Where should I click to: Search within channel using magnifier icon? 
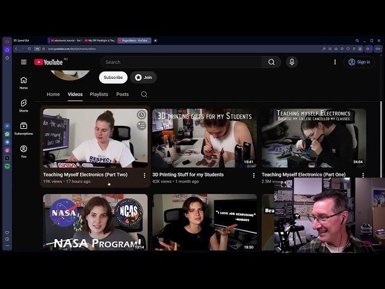click(144, 95)
